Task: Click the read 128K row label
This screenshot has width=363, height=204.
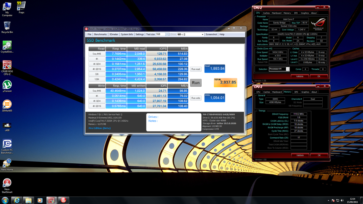Action: tap(97, 79)
